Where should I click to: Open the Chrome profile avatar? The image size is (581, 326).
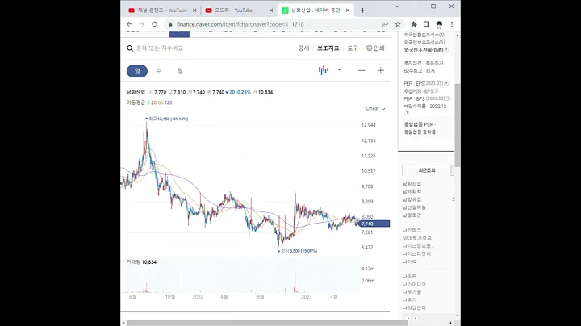coord(439,24)
